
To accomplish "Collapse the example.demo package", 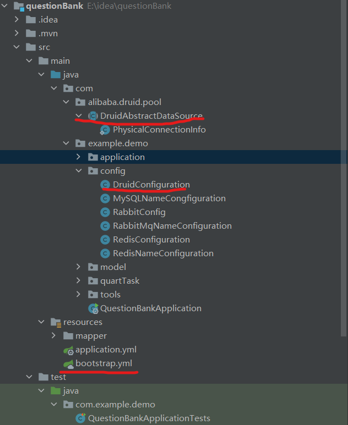I will click(66, 143).
